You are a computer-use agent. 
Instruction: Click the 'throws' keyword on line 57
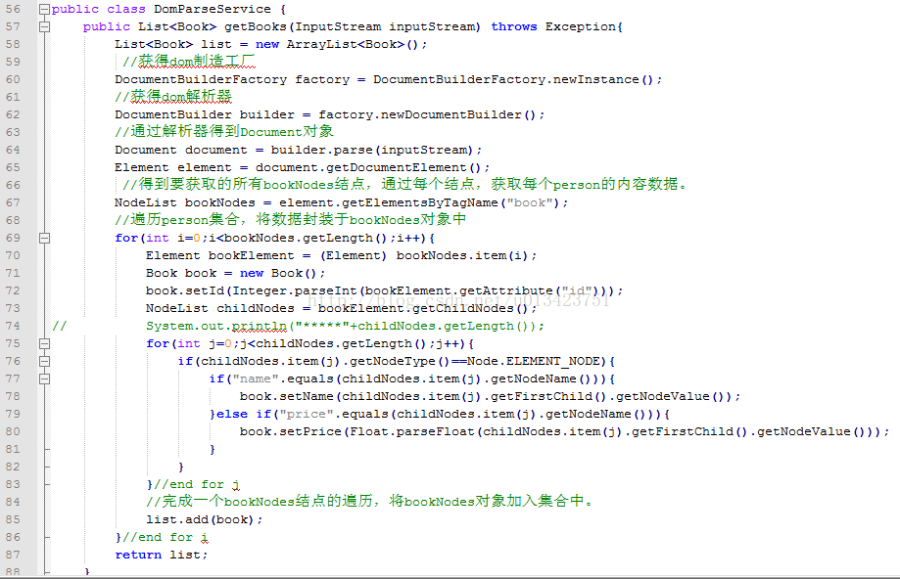pyautogui.click(x=514, y=26)
